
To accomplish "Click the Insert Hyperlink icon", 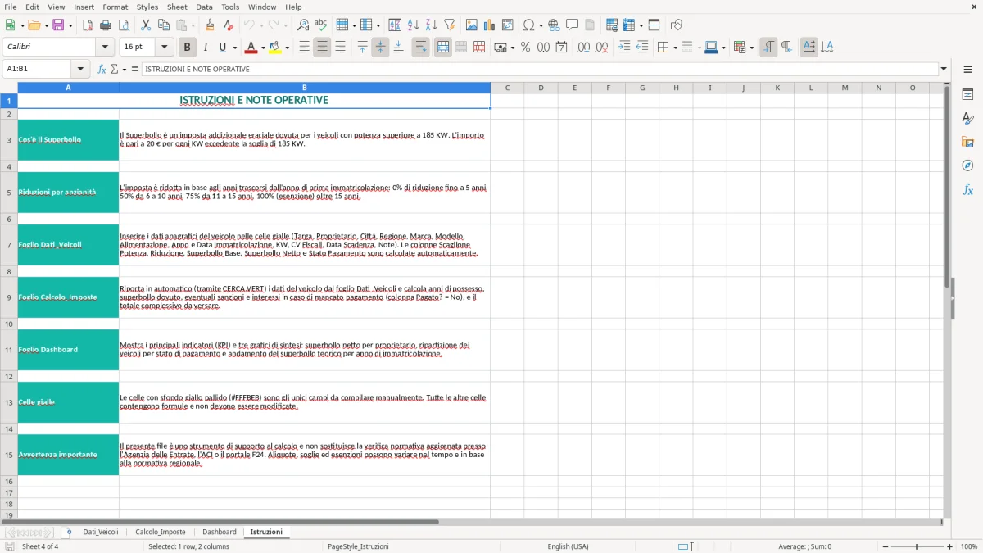I will (x=554, y=25).
